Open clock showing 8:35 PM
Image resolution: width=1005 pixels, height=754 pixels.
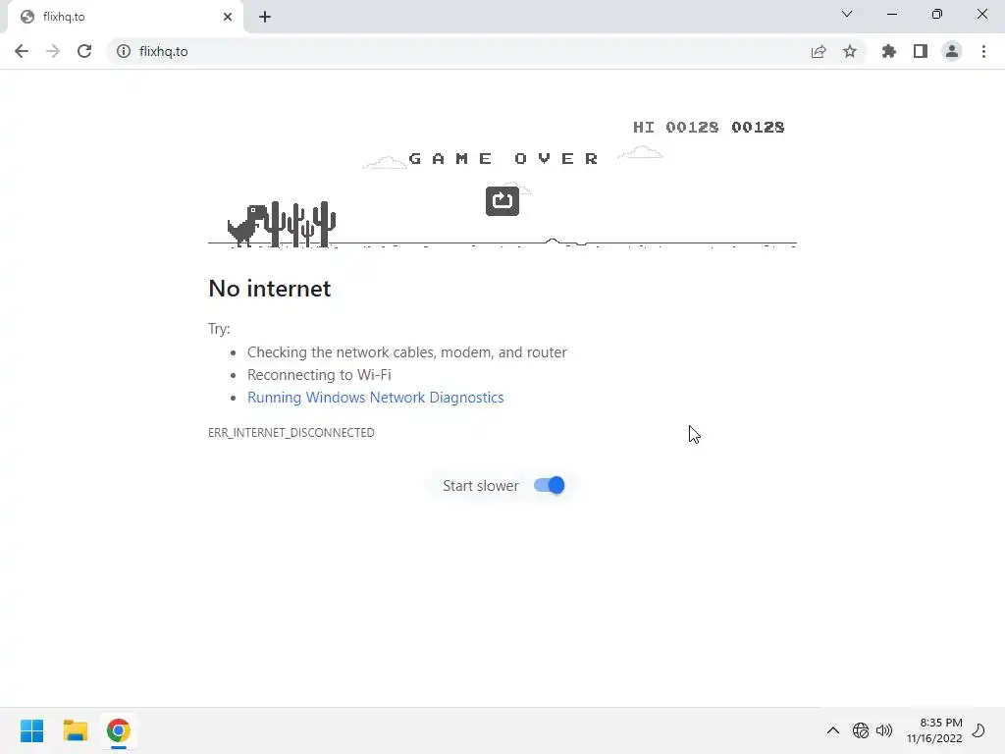pyautogui.click(x=934, y=730)
